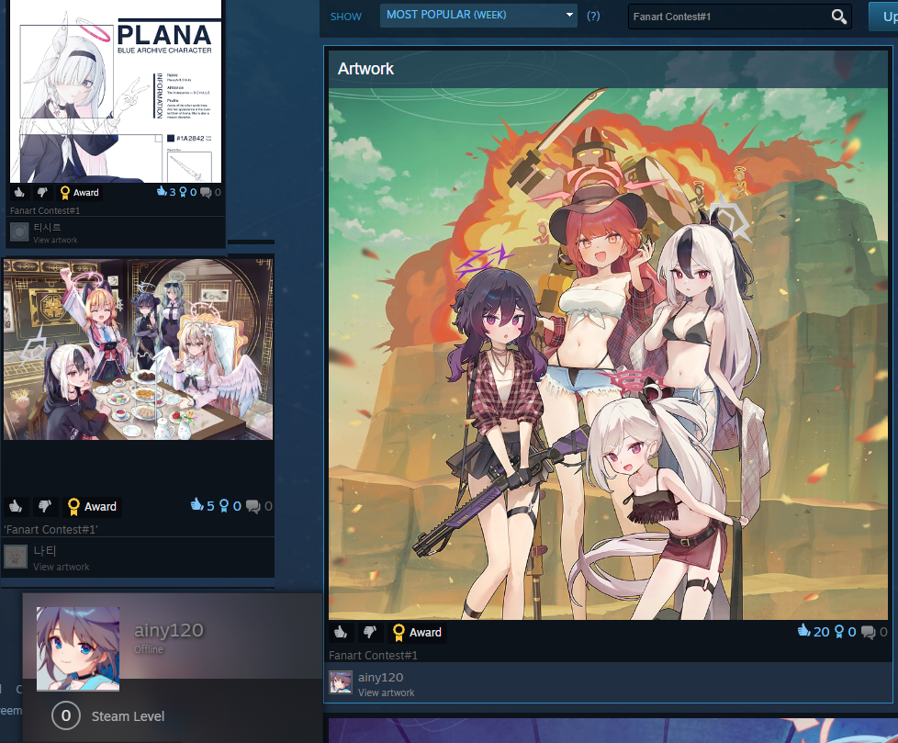Click the magnifier search icon

(838, 17)
